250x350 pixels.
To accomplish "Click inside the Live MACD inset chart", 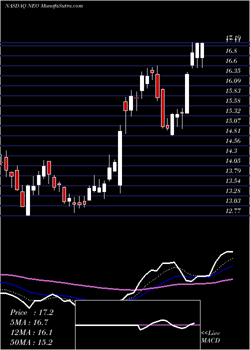I will tap(137, 325).
